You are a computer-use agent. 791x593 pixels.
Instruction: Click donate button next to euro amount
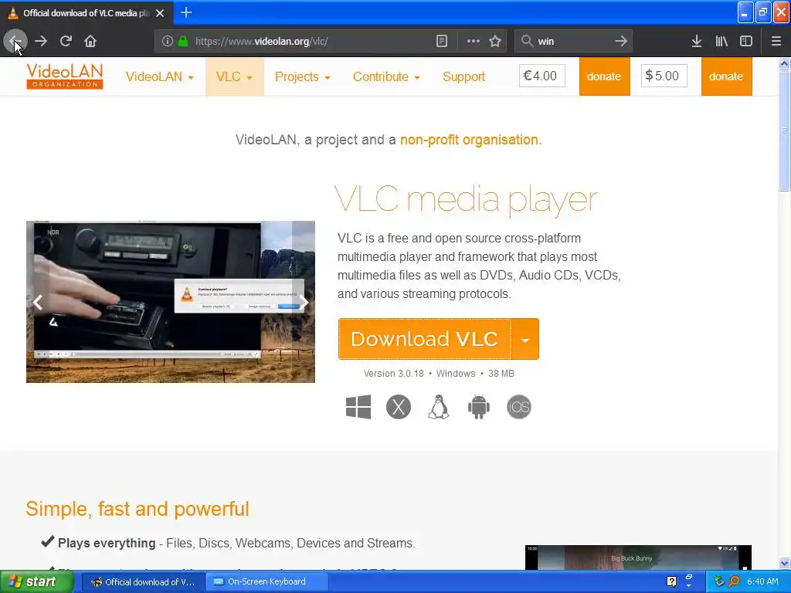pos(604,76)
